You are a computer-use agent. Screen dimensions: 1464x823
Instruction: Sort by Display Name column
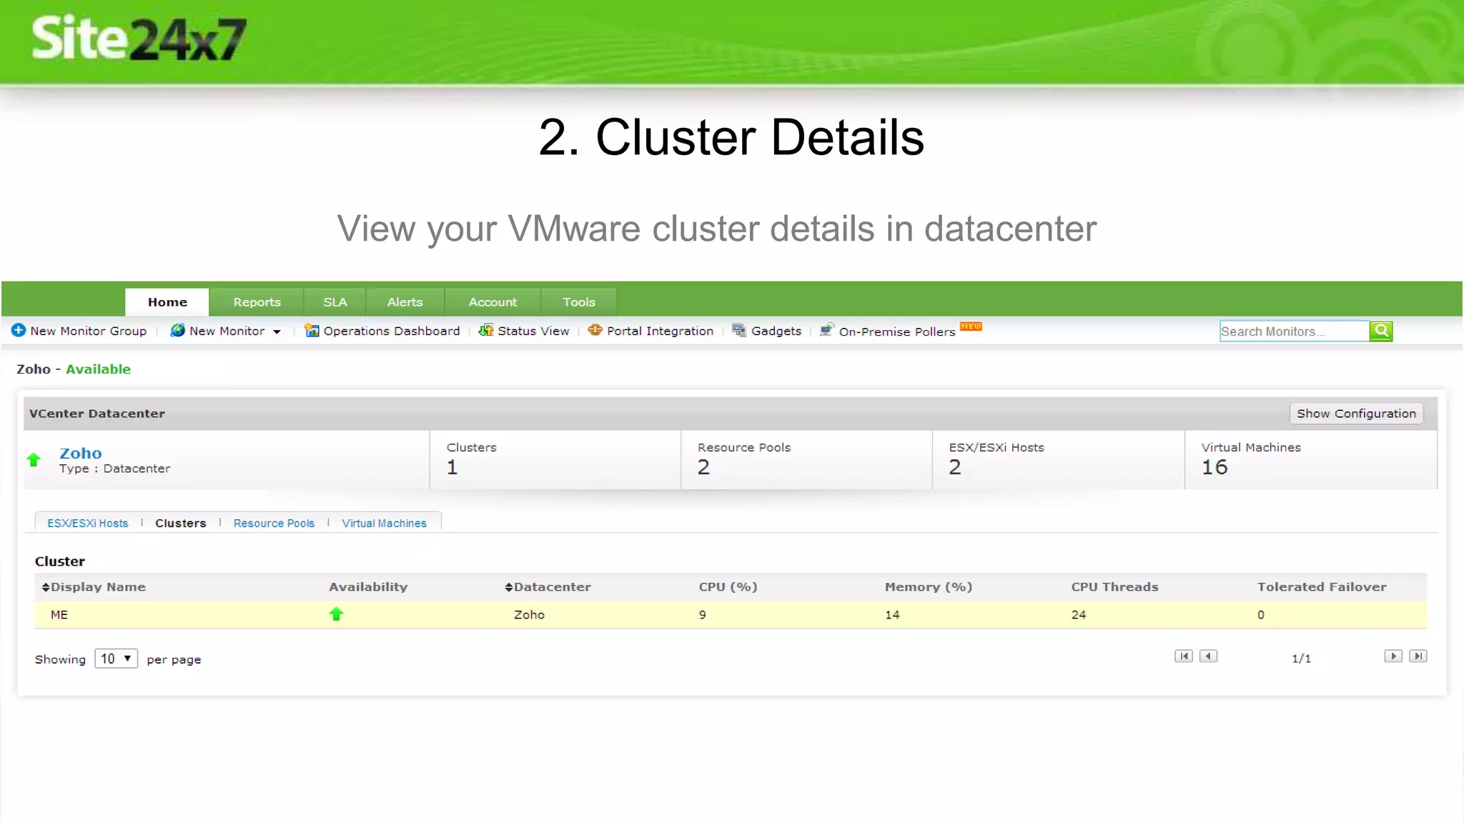[94, 587]
